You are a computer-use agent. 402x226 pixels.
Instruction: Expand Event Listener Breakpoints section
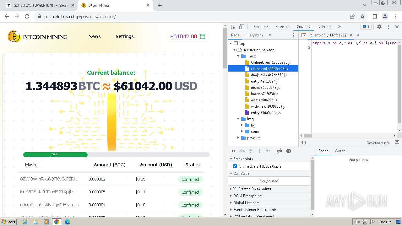tap(269, 210)
